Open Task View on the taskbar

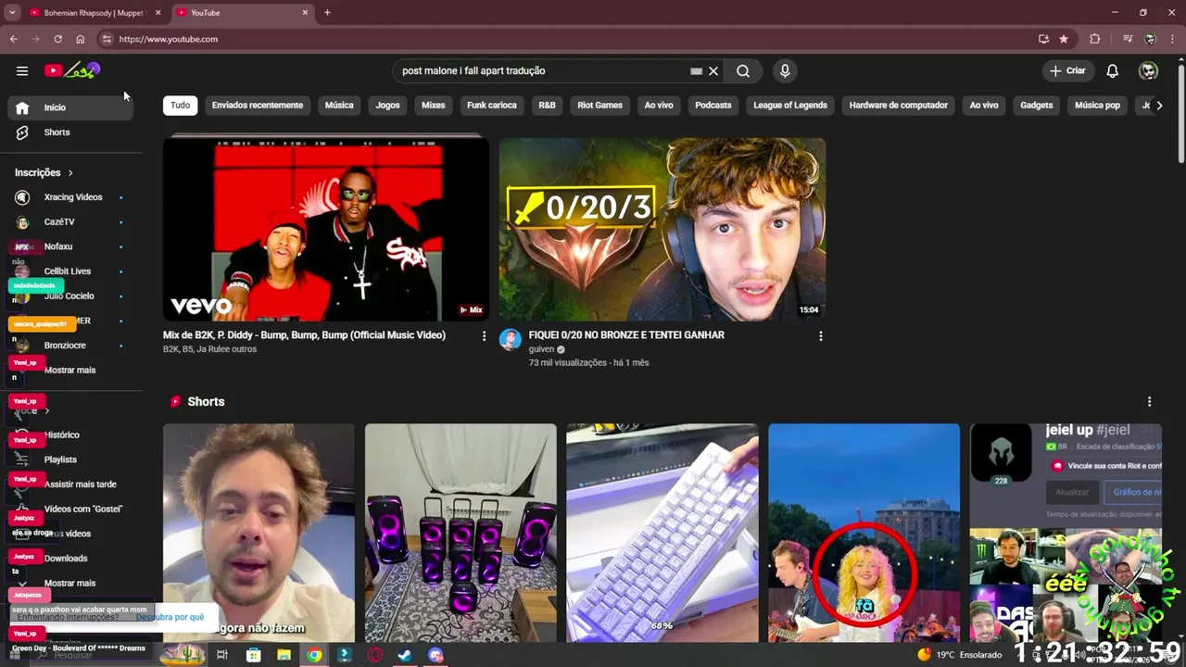(x=222, y=655)
